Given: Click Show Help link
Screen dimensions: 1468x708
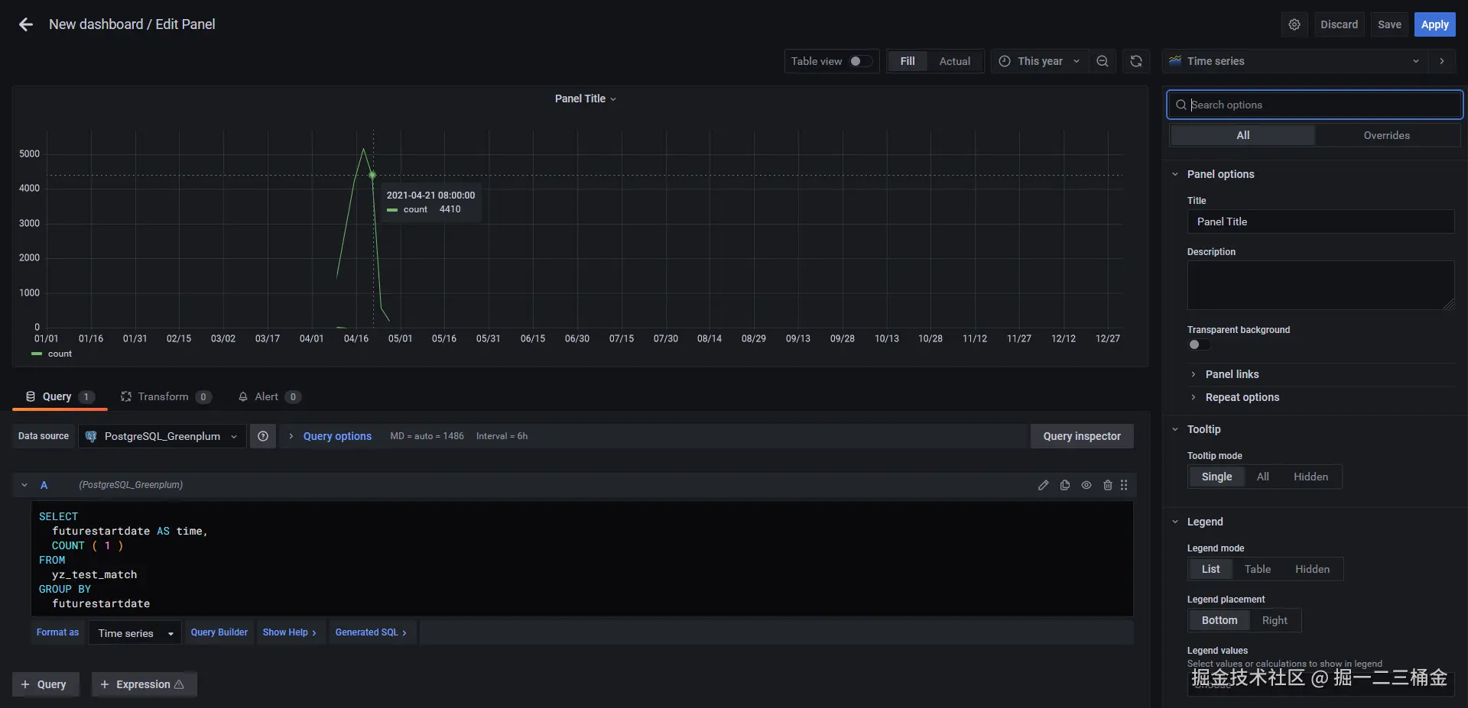Looking at the screenshot, I should tap(289, 632).
